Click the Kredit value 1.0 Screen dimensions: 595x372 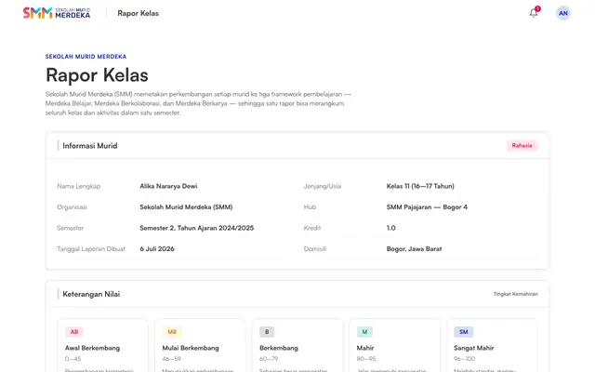(x=390, y=228)
